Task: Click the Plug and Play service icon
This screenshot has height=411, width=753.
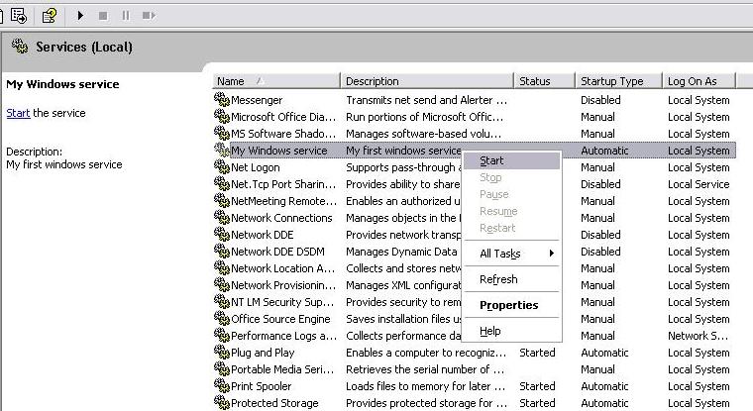Action: (x=221, y=352)
